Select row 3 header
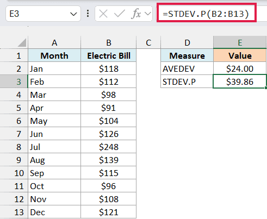267x219 pixels. click(x=14, y=82)
